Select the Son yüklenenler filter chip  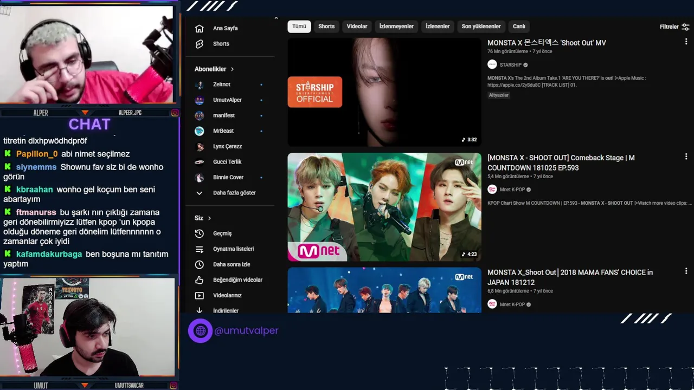pyautogui.click(x=481, y=27)
